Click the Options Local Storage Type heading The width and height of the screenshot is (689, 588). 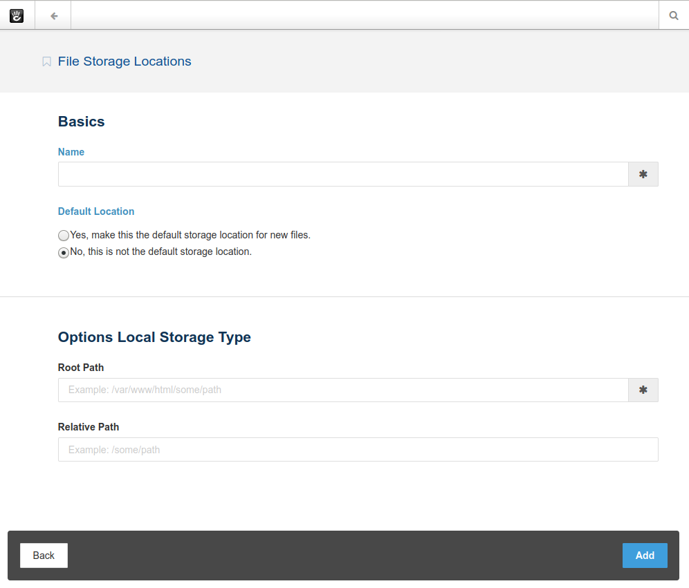pyautogui.click(x=154, y=337)
